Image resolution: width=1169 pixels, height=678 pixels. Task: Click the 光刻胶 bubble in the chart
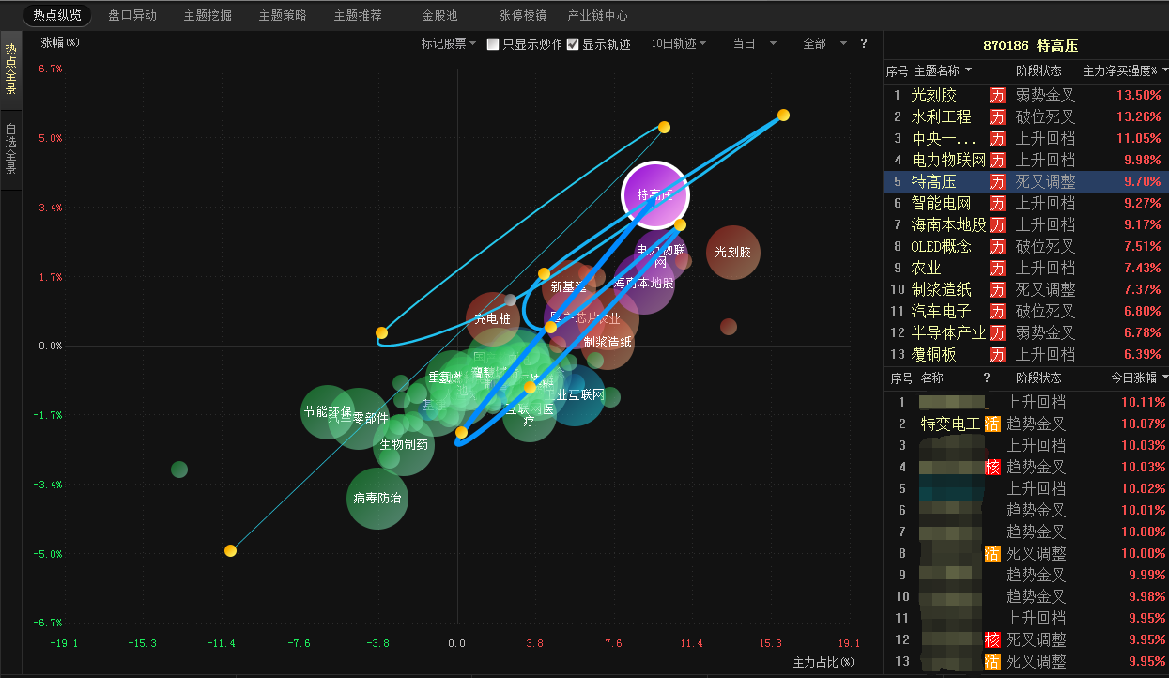coord(732,253)
